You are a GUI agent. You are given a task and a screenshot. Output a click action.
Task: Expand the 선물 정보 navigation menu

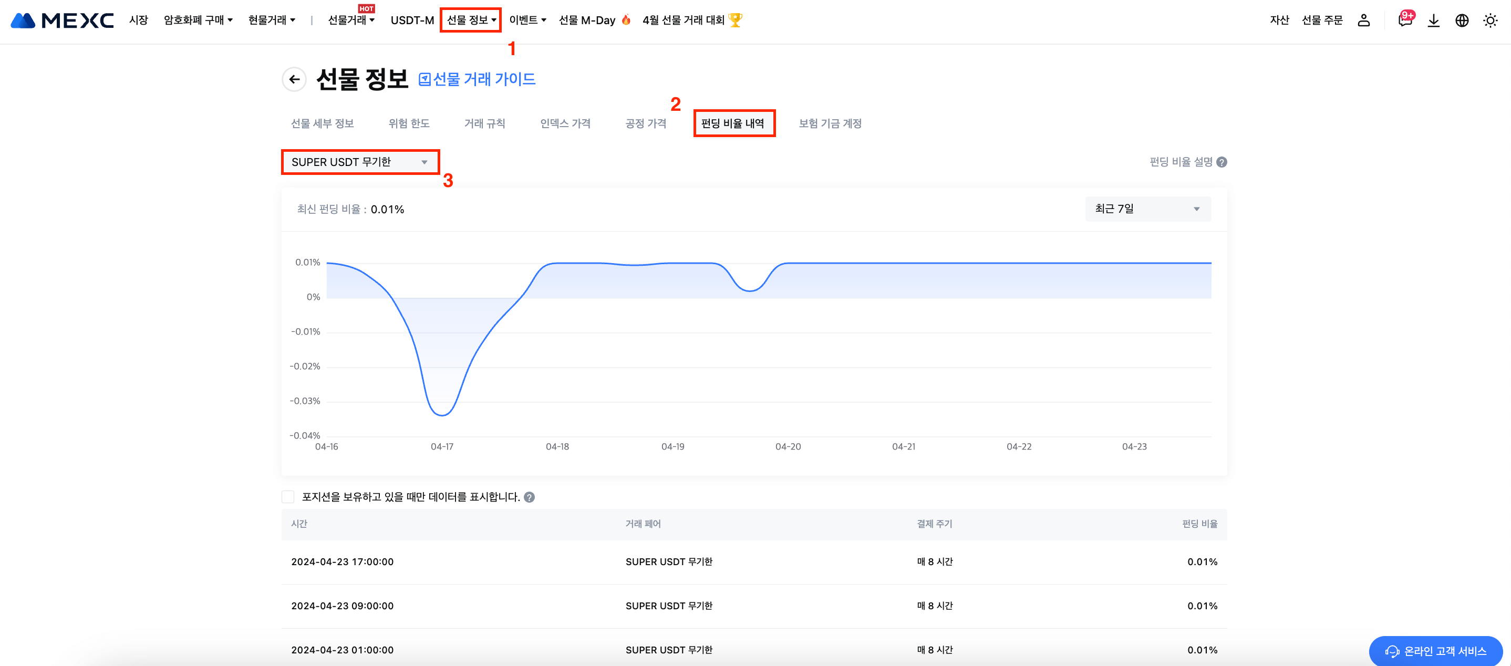point(471,20)
